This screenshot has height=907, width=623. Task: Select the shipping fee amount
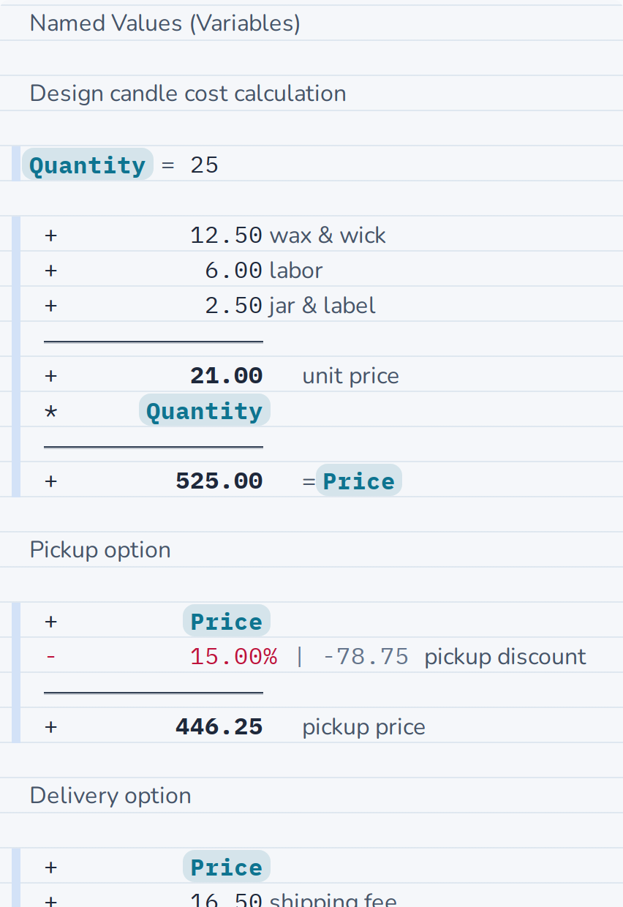point(226,900)
